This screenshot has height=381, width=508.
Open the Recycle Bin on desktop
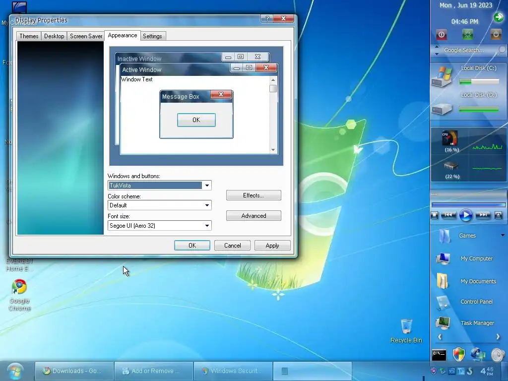pyautogui.click(x=406, y=330)
